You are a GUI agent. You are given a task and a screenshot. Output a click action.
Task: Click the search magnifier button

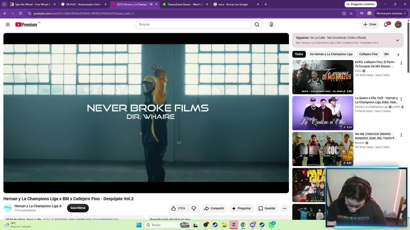257,25
